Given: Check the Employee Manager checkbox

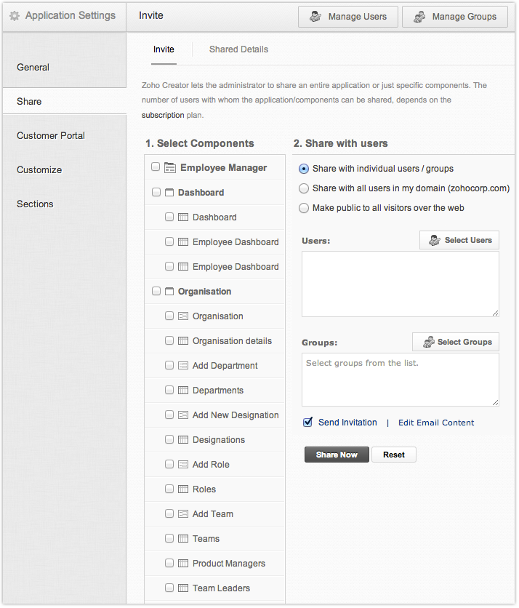Looking at the screenshot, I should pyautogui.click(x=156, y=167).
